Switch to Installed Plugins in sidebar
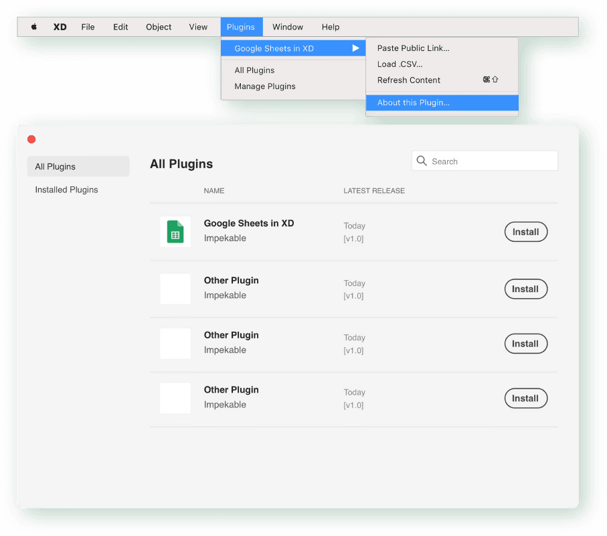Image resolution: width=607 pixels, height=536 pixels. click(x=66, y=190)
